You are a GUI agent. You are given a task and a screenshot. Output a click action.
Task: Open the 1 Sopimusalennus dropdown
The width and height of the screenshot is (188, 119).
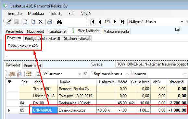coord(127,74)
